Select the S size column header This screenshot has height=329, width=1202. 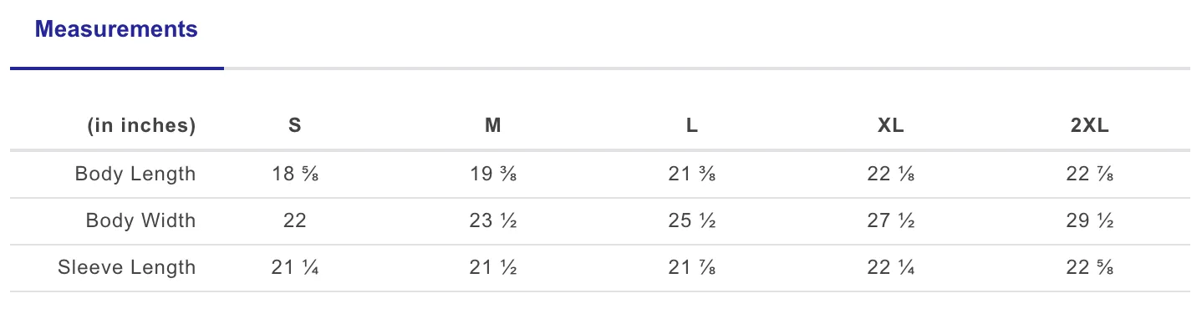[295, 126]
